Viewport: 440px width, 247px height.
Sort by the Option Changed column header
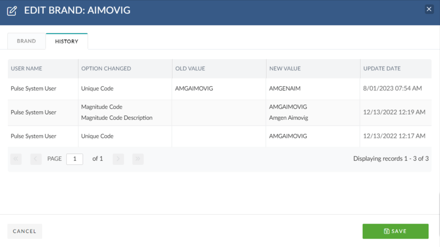pyautogui.click(x=125, y=69)
